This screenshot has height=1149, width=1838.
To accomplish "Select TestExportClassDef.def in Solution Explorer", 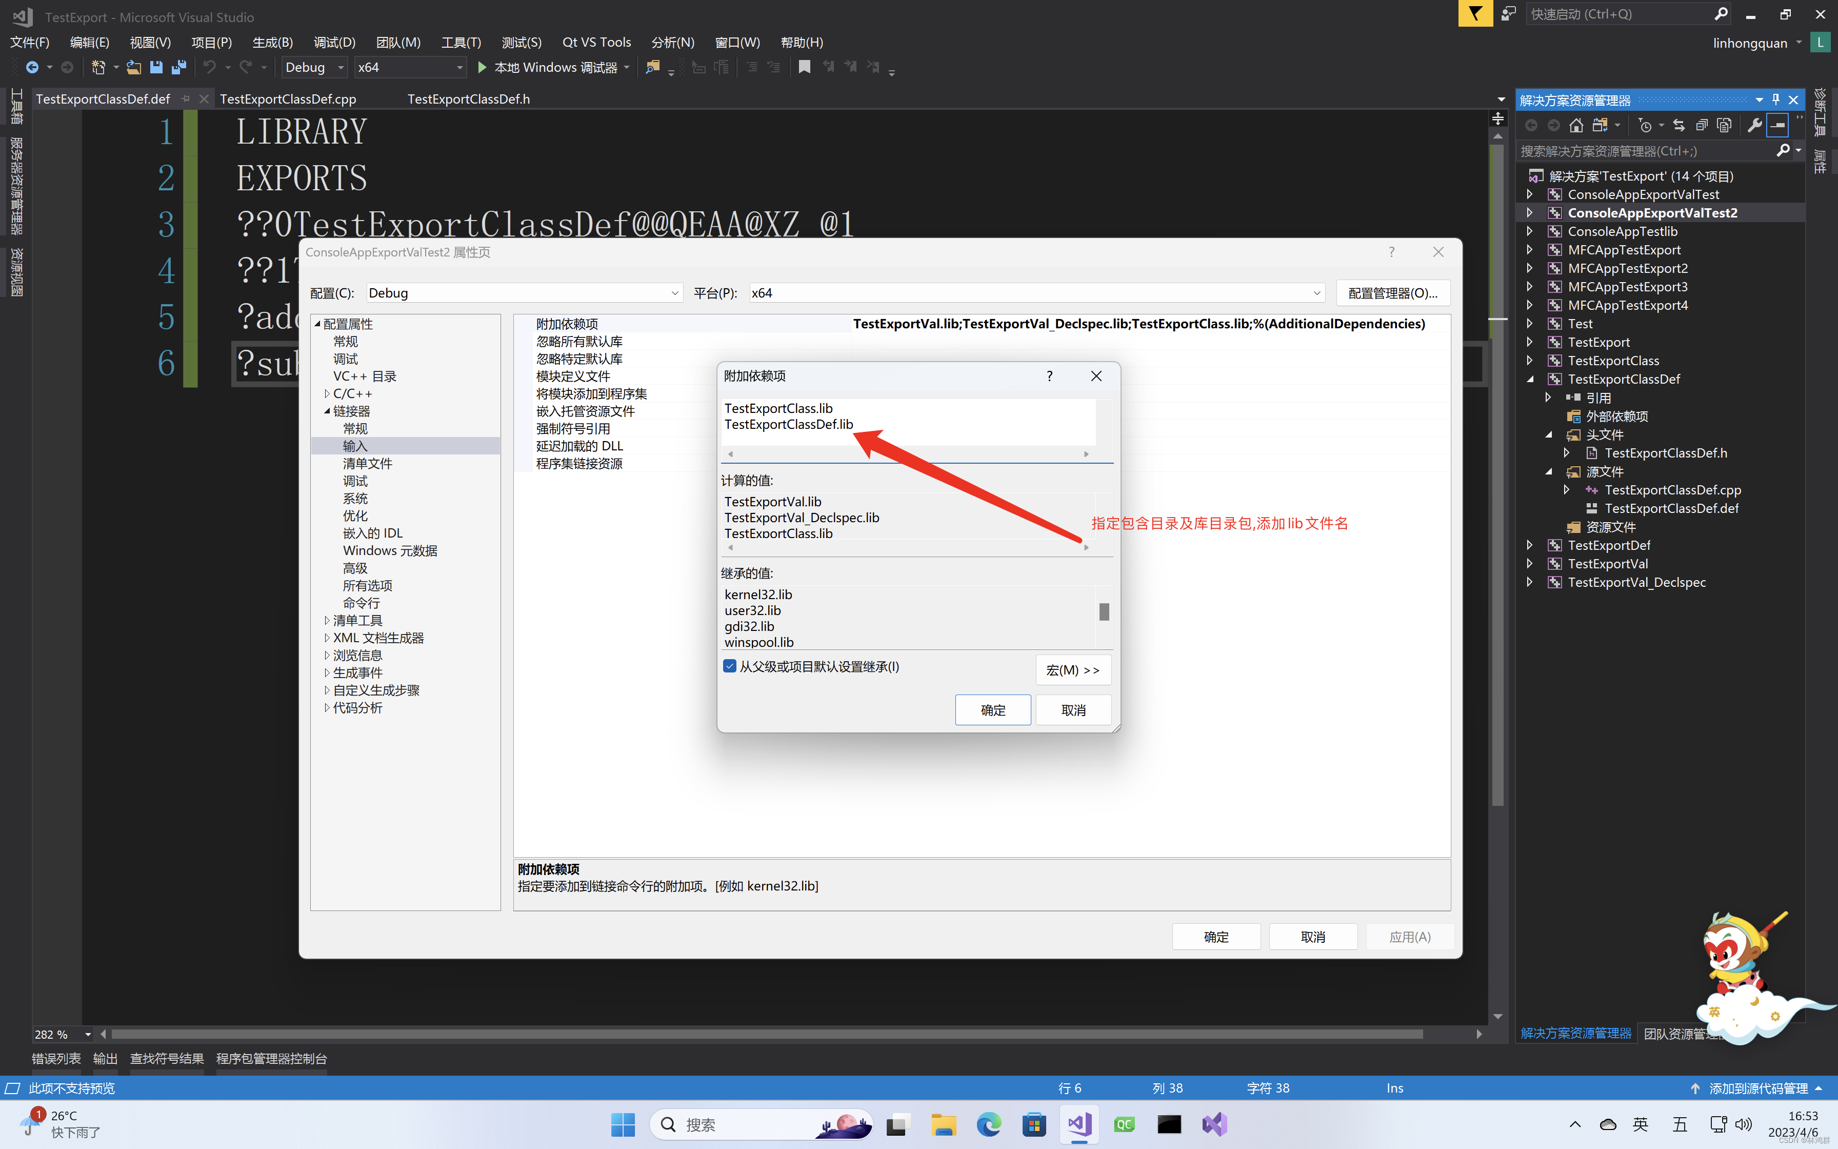I will point(1671,508).
